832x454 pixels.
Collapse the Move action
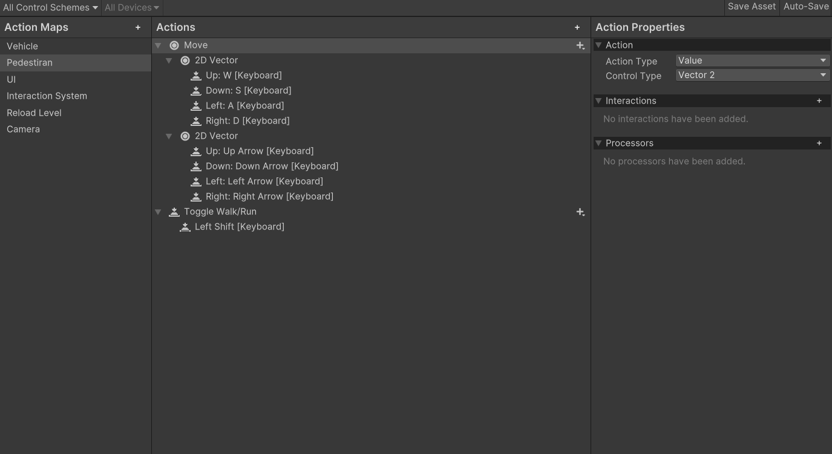[x=158, y=45]
